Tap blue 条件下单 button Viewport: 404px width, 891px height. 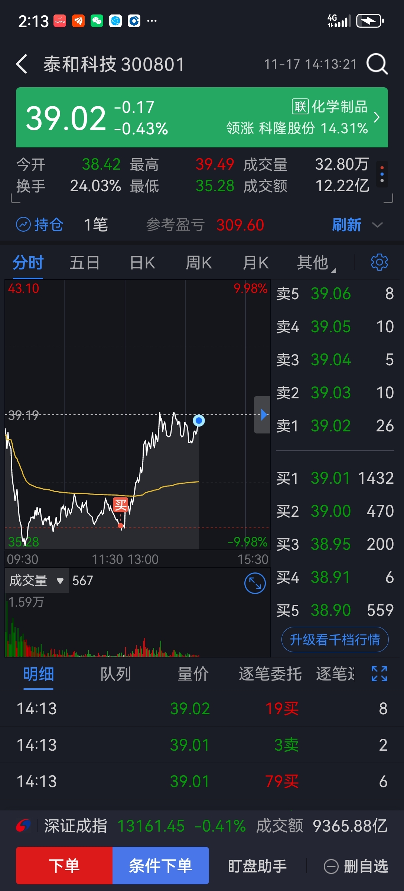tap(161, 865)
